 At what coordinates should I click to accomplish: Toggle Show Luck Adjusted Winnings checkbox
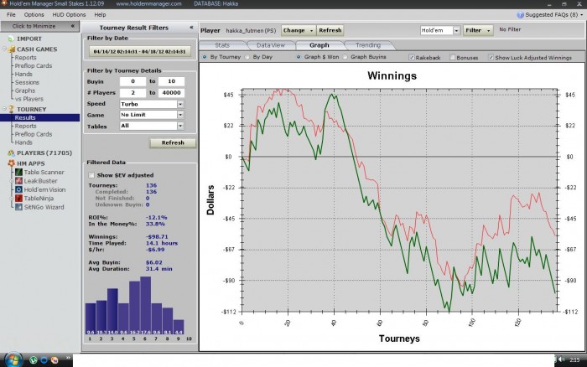pos(491,57)
